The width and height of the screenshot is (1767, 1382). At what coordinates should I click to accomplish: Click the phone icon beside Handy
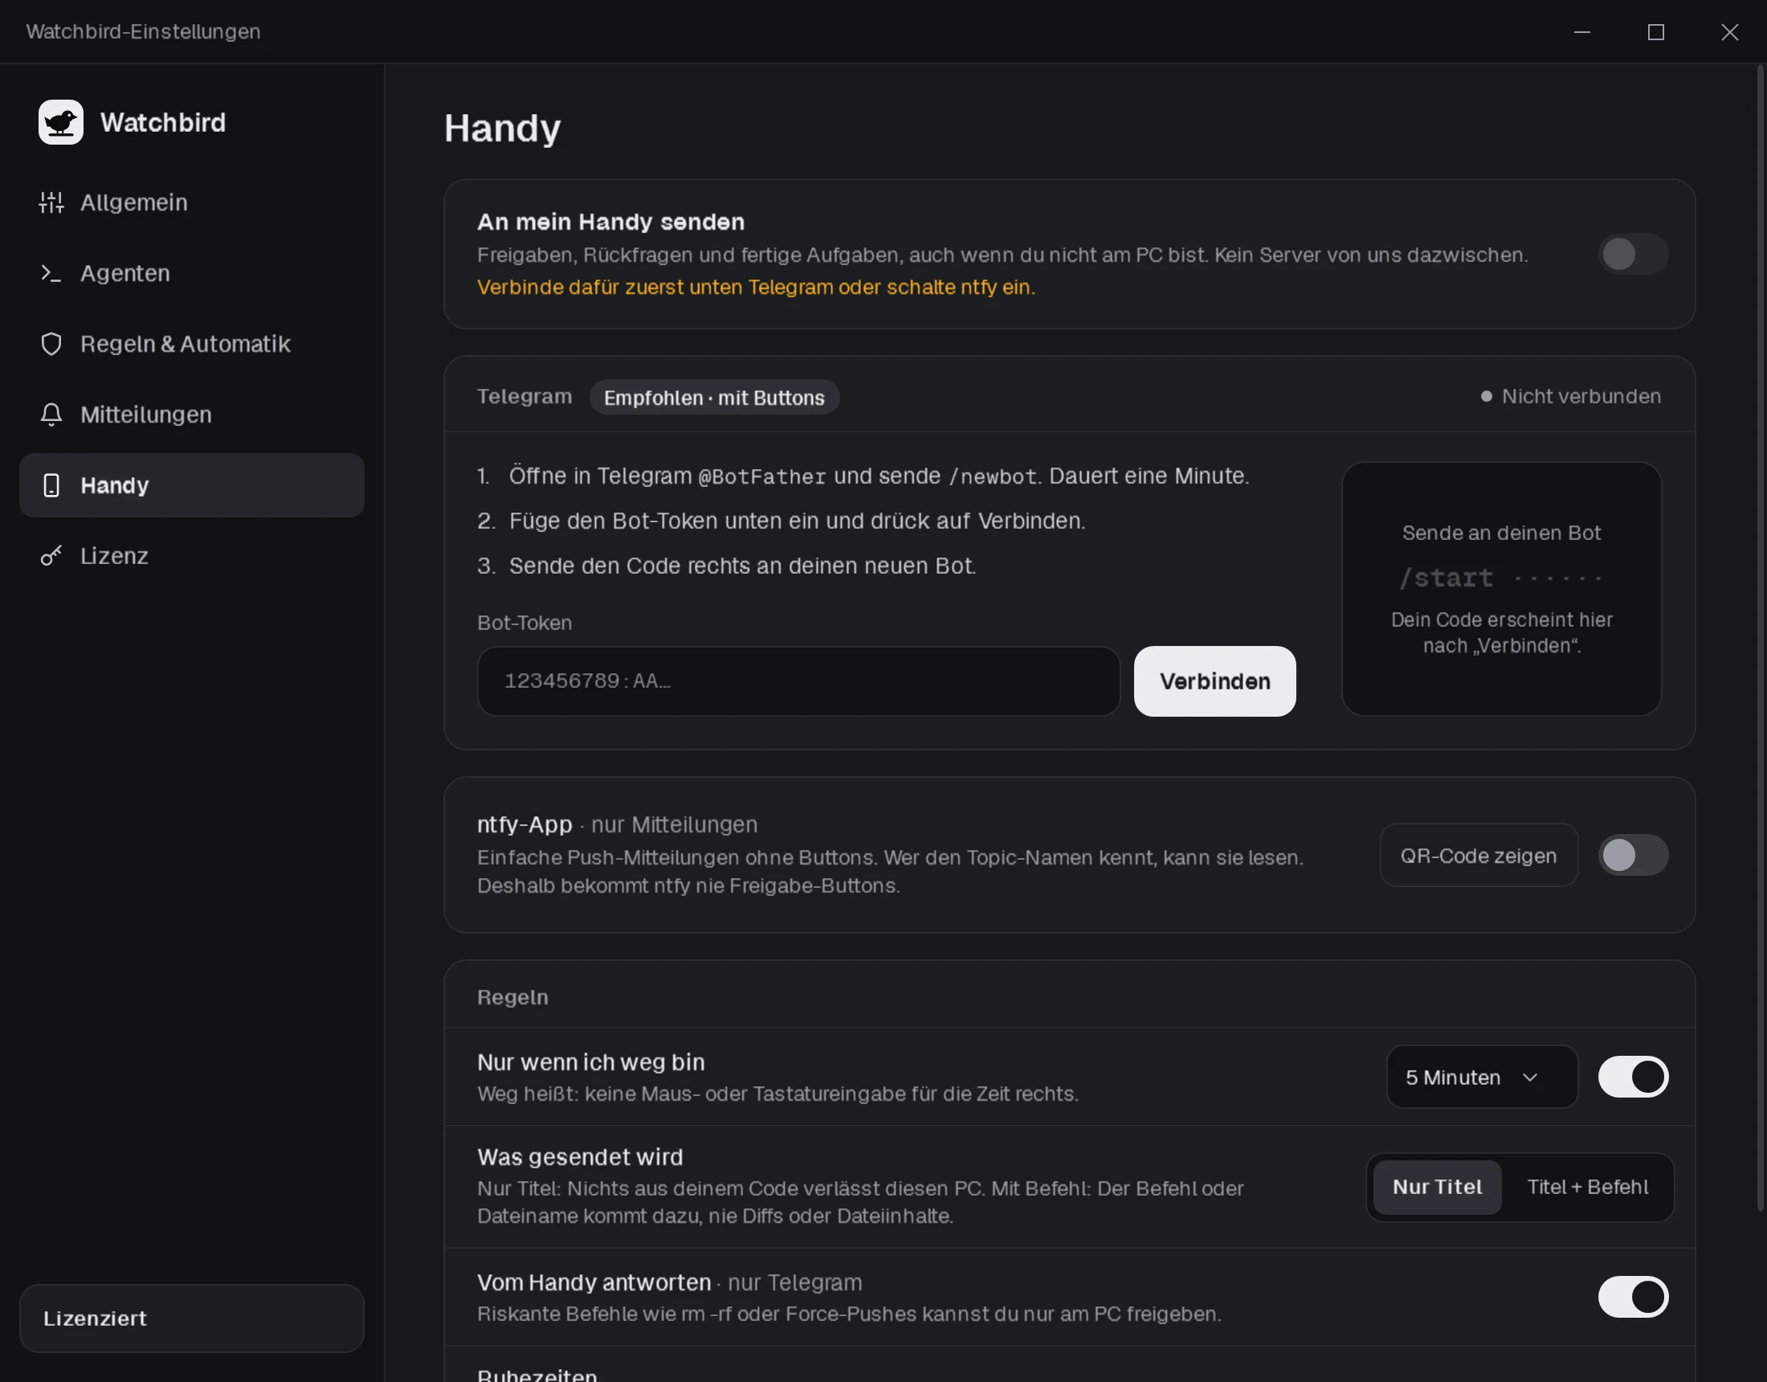(x=51, y=485)
